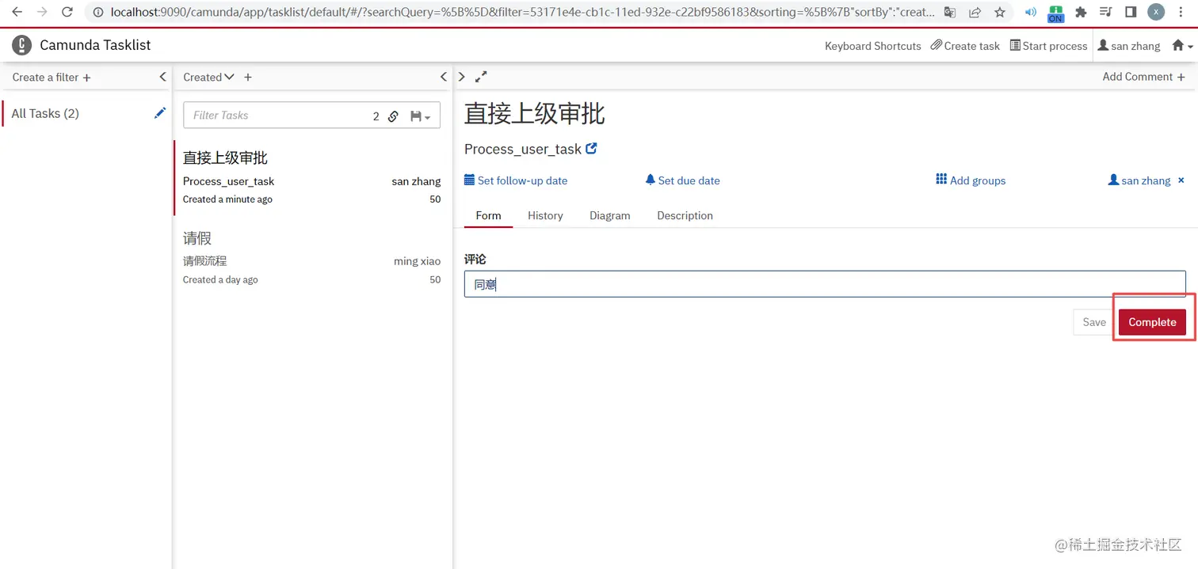Click the green ON extension icon
This screenshot has width=1198, height=569.
pyautogui.click(x=1055, y=13)
